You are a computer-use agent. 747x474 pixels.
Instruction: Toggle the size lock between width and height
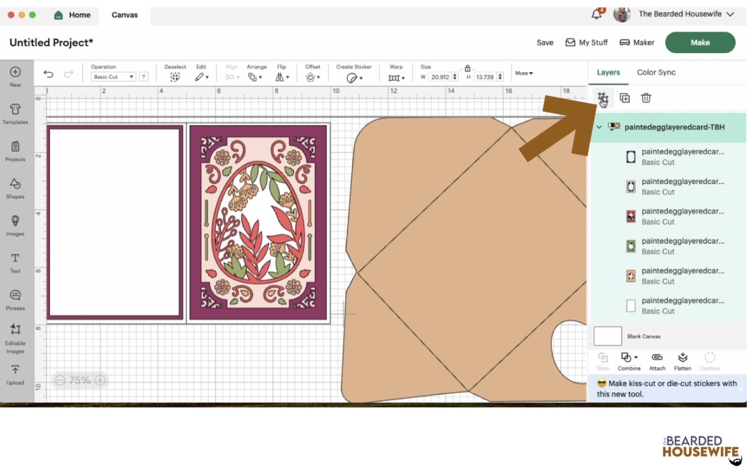(x=468, y=68)
